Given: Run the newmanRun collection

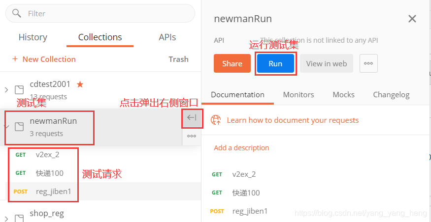Looking at the screenshot, I should [275, 63].
